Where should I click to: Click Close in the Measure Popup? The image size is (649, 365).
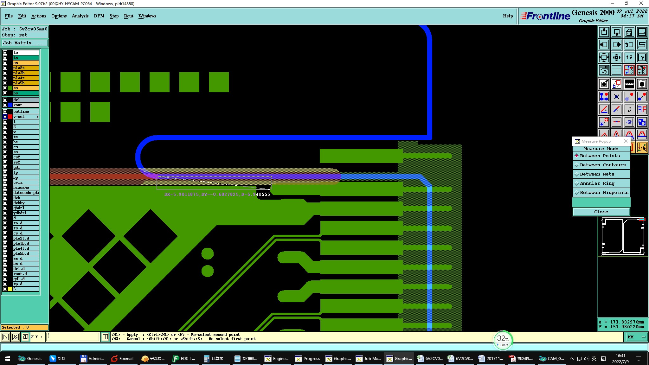[601, 212]
